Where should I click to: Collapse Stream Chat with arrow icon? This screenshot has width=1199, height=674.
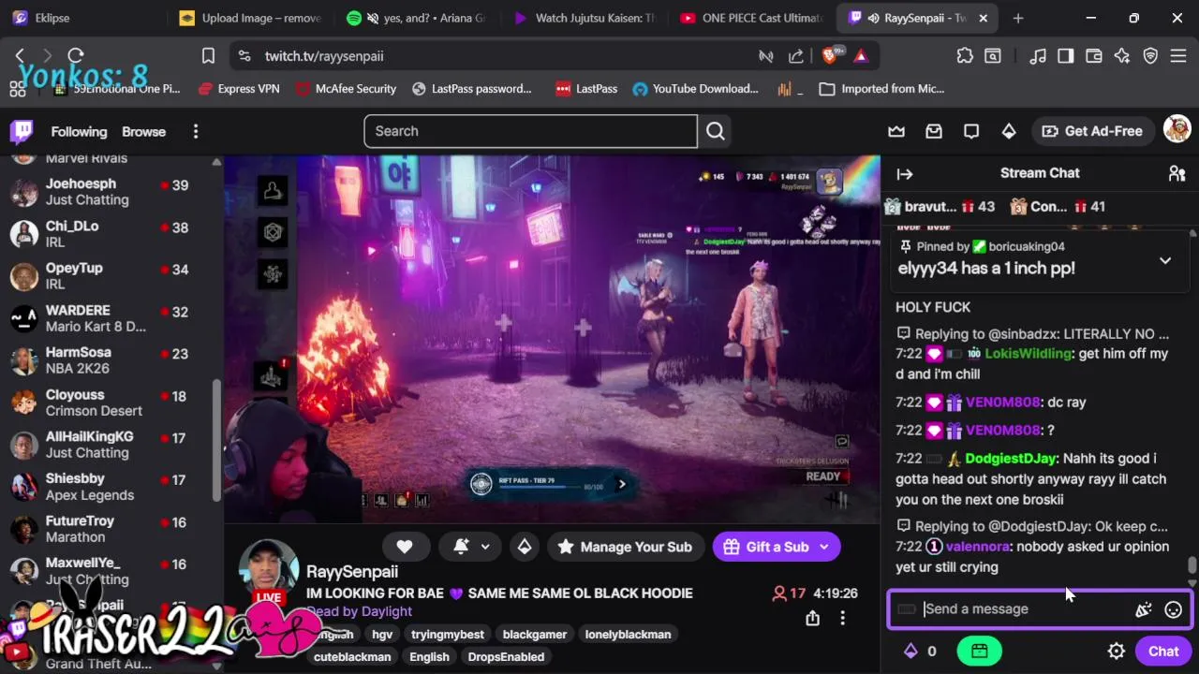[905, 173]
